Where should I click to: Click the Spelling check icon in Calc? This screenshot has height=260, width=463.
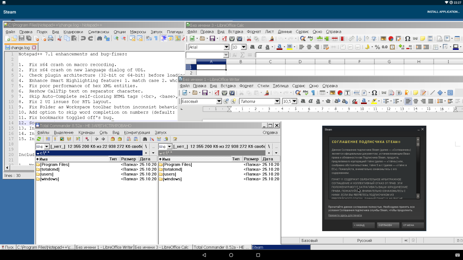(310, 38)
